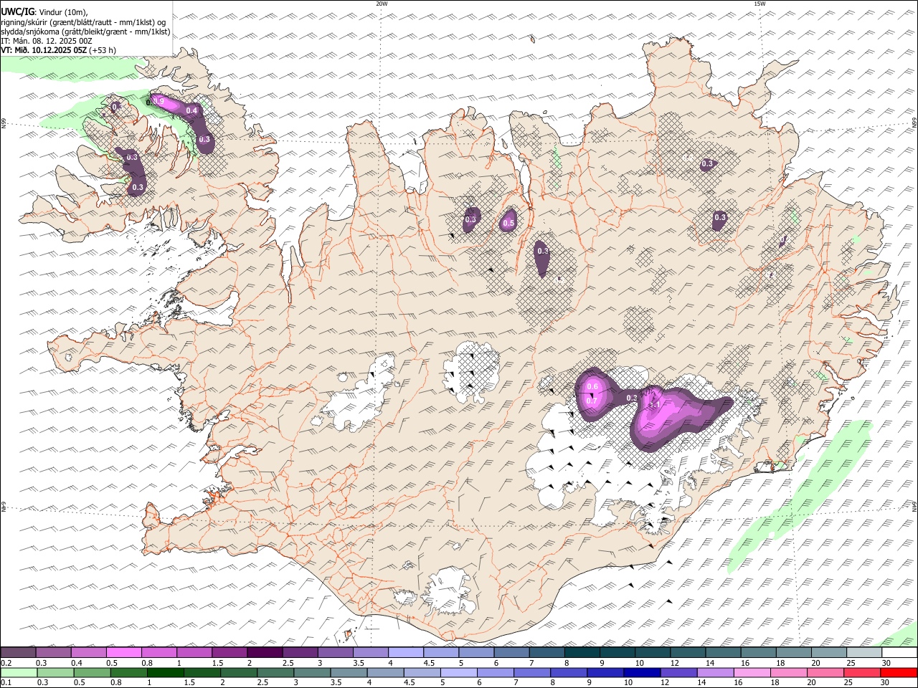Viewport: 918px width, 688px height.
Task: Click the pale green 0.1 swatch in lower legend row
Action: tap(18, 672)
